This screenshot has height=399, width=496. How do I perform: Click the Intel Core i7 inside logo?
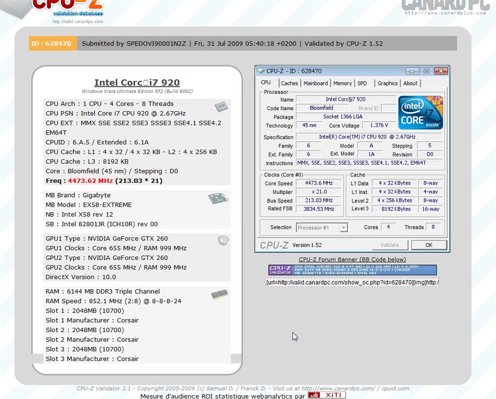[420, 112]
